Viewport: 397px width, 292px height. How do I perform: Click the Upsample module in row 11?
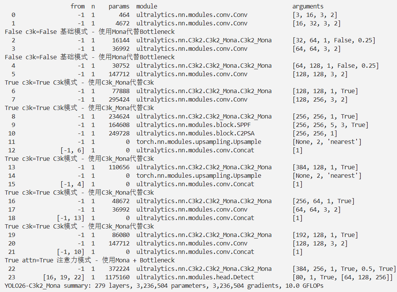click(199, 142)
